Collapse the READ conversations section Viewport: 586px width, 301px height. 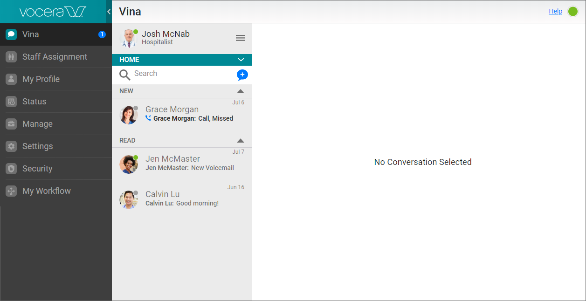tap(241, 141)
